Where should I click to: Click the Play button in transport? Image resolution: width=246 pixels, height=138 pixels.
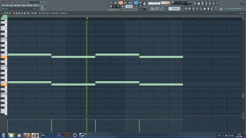click(x=114, y=7)
